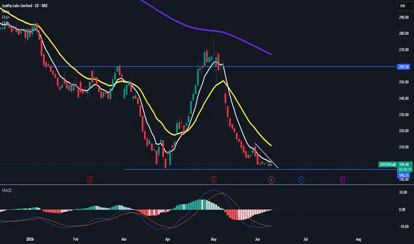
Task: Select the MACD indicator label
Action: [7, 190]
